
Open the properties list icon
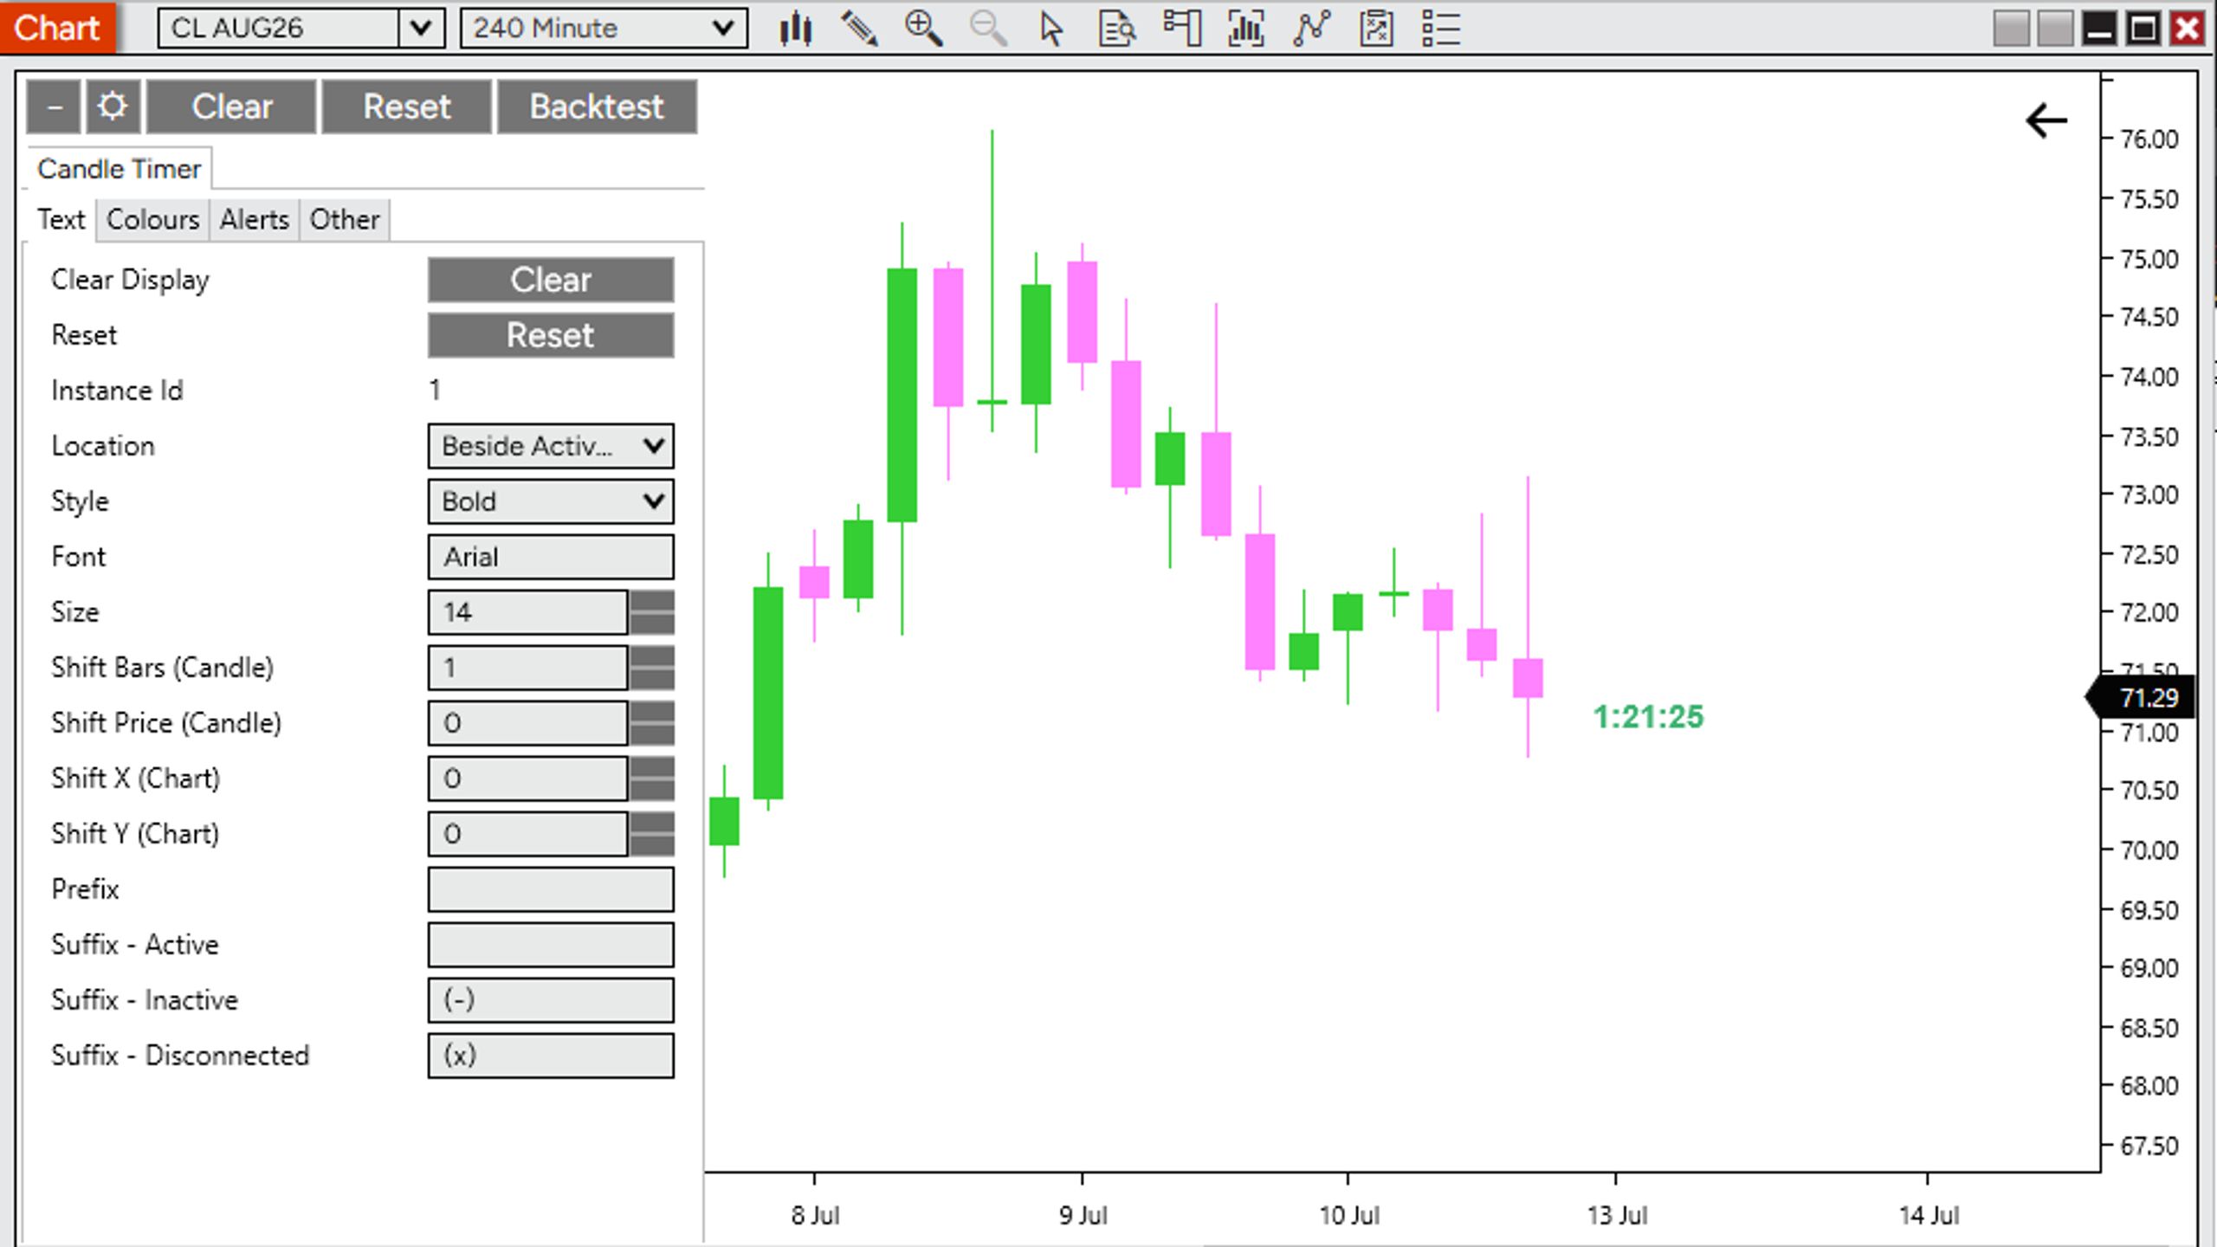[1441, 29]
